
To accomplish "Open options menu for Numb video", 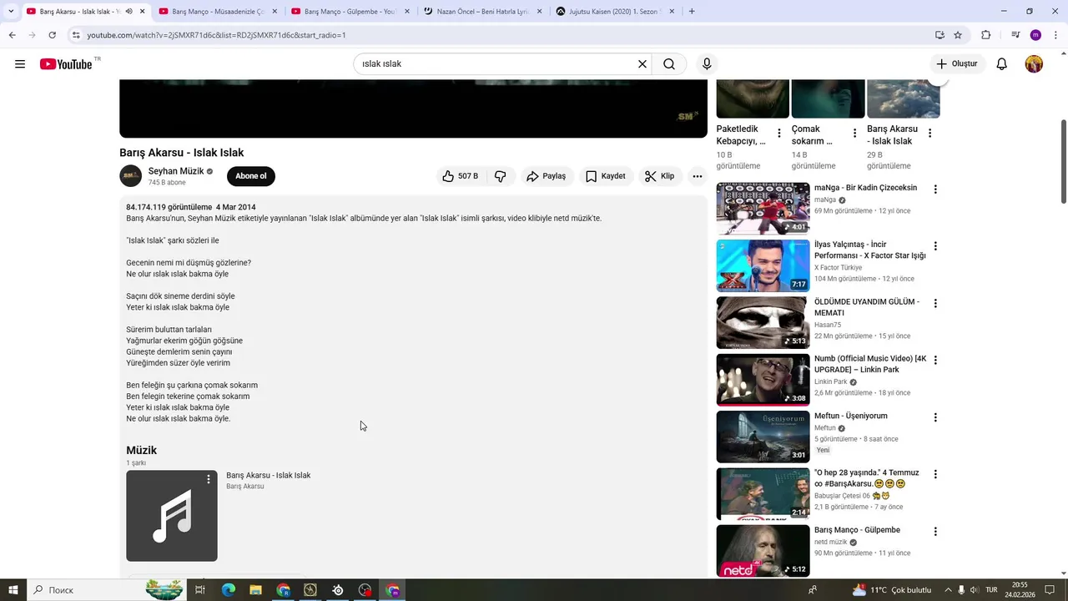I will coord(935,360).
